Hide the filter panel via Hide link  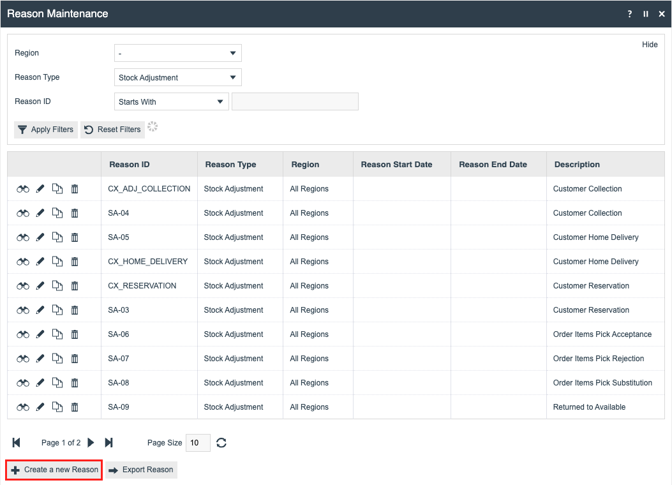coord(650,45)
